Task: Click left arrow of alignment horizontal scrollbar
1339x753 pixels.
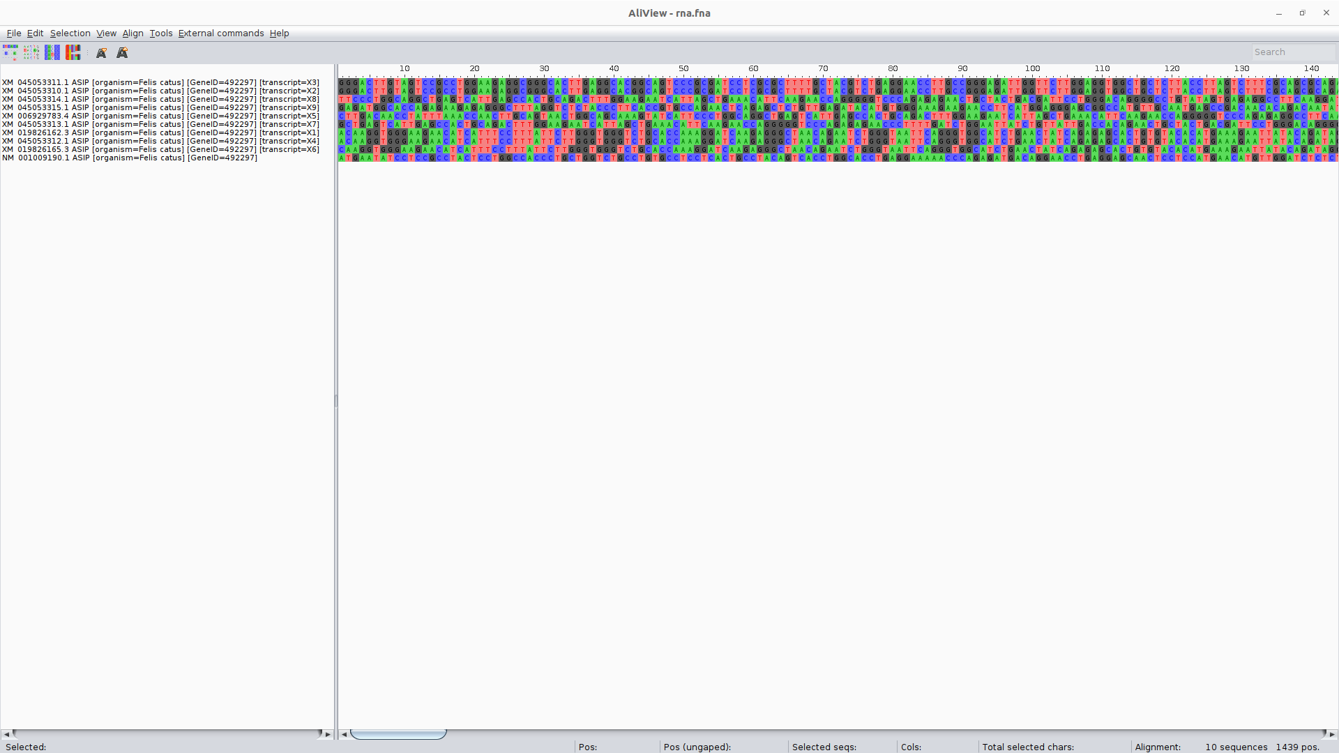Action: (344, 734)
